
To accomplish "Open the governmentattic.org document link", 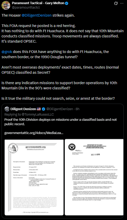I will (x=34, y=133).
